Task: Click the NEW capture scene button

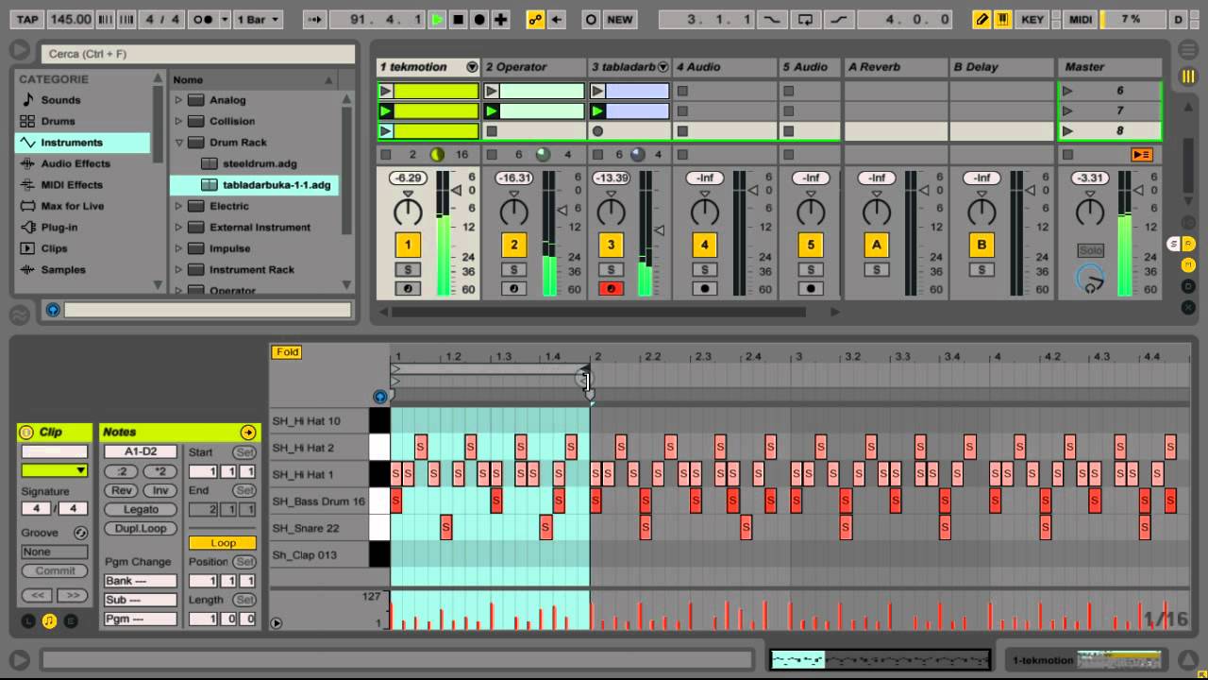Action: (620, 19)
